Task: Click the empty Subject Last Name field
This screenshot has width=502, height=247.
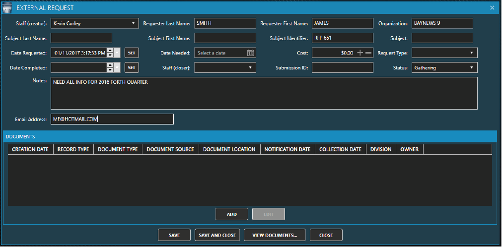Action: [x=81, y=38]
